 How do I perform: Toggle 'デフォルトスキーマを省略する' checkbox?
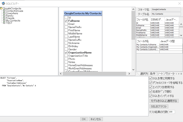point(151,83)
